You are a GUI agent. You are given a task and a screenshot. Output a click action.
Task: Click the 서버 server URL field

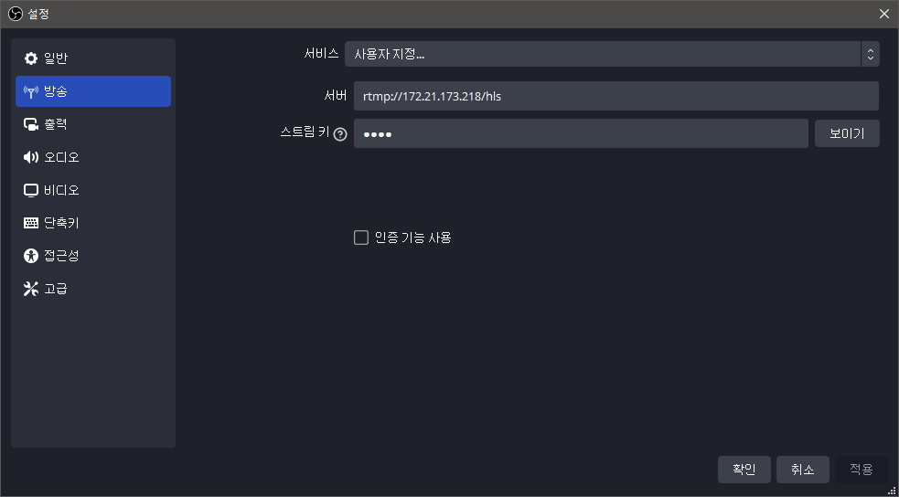[615, 96]
